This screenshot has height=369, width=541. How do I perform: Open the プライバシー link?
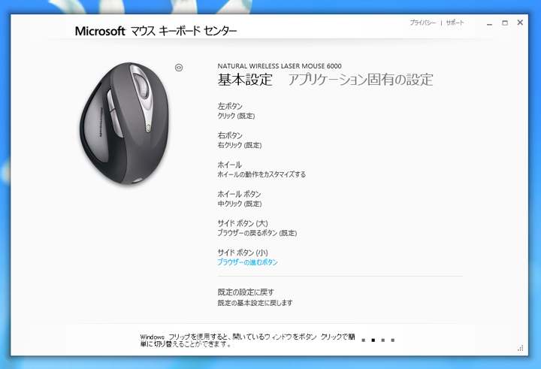pos(422,23)
